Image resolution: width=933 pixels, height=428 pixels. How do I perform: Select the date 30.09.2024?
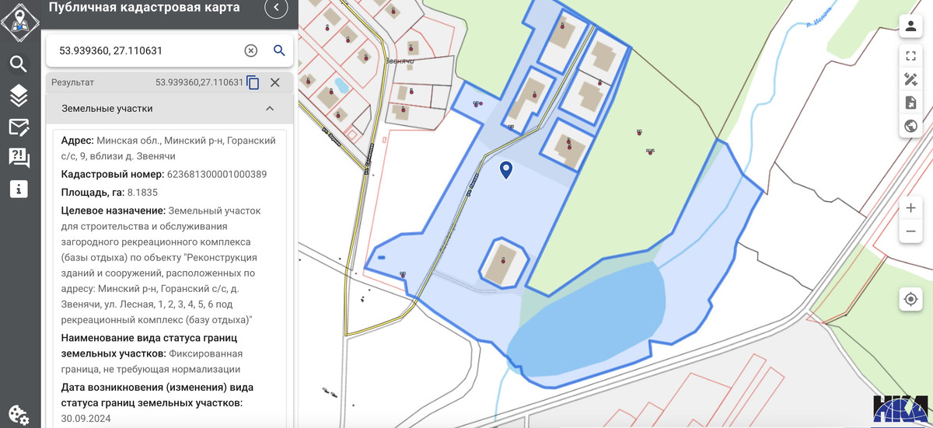pos(86,419)
